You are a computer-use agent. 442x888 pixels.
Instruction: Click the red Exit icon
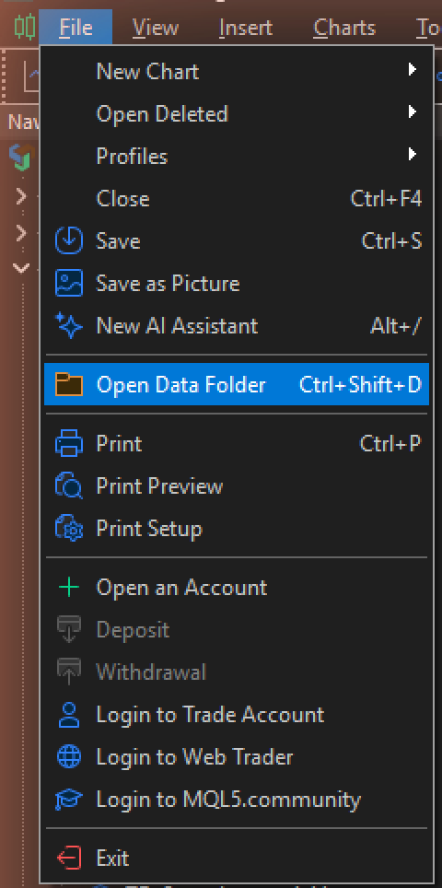click(x=68, y=859)
